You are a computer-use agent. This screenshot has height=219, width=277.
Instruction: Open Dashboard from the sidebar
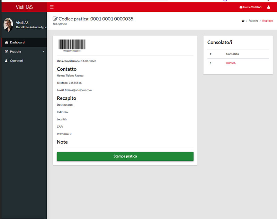(24, 42)
